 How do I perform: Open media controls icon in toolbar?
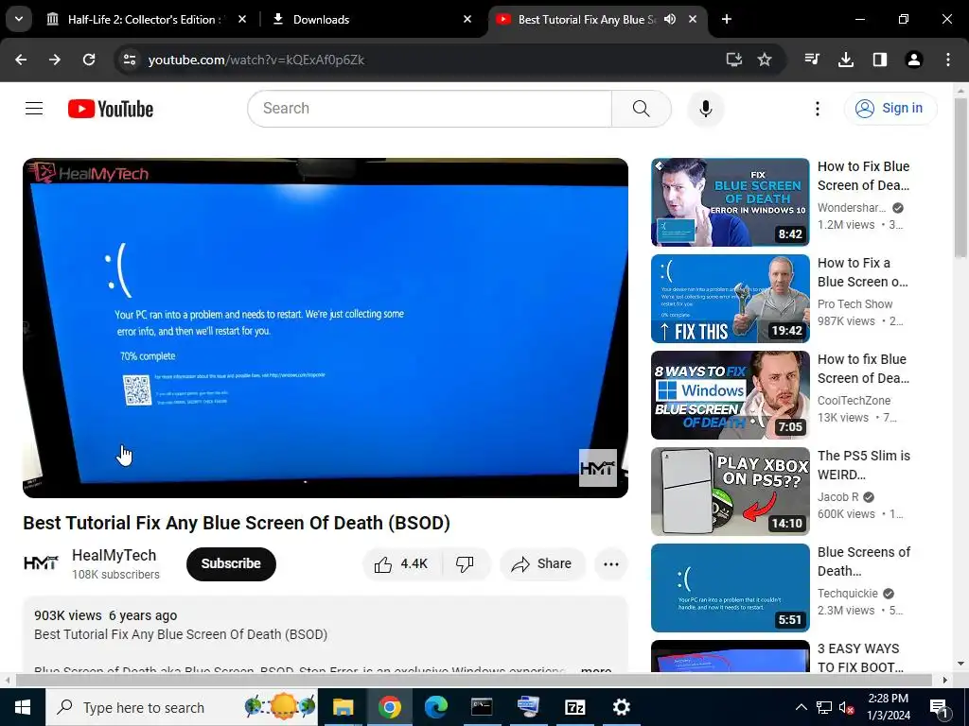pos(812,60)
